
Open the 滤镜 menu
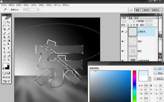tap(42, 5)
